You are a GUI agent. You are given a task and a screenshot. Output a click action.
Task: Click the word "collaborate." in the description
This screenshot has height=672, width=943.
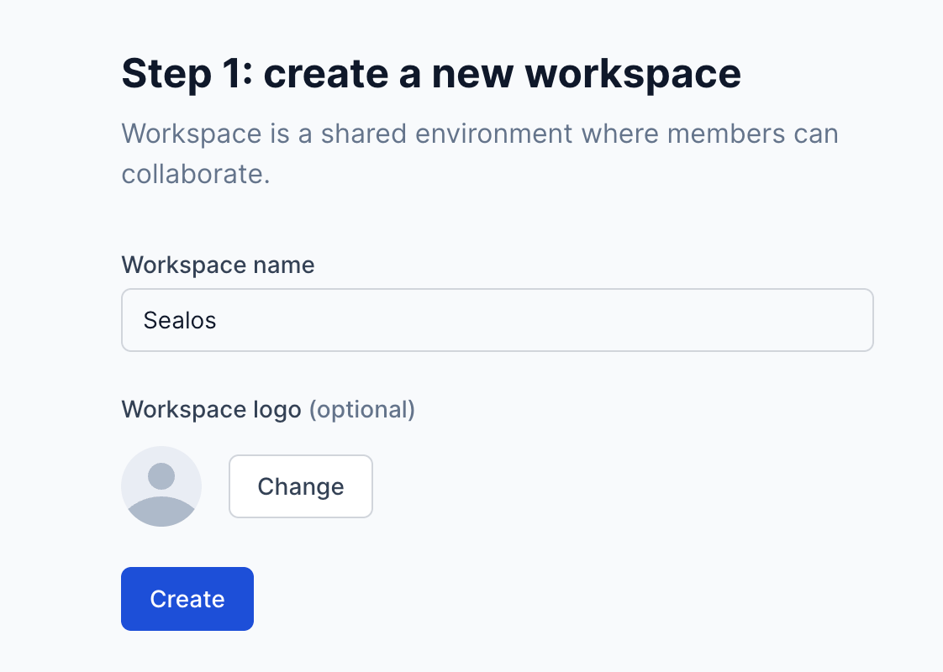point(196,174)
